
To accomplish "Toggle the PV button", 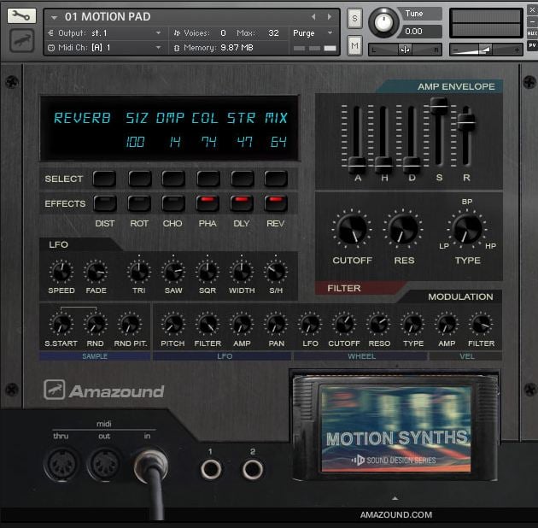I will [532, 45].
